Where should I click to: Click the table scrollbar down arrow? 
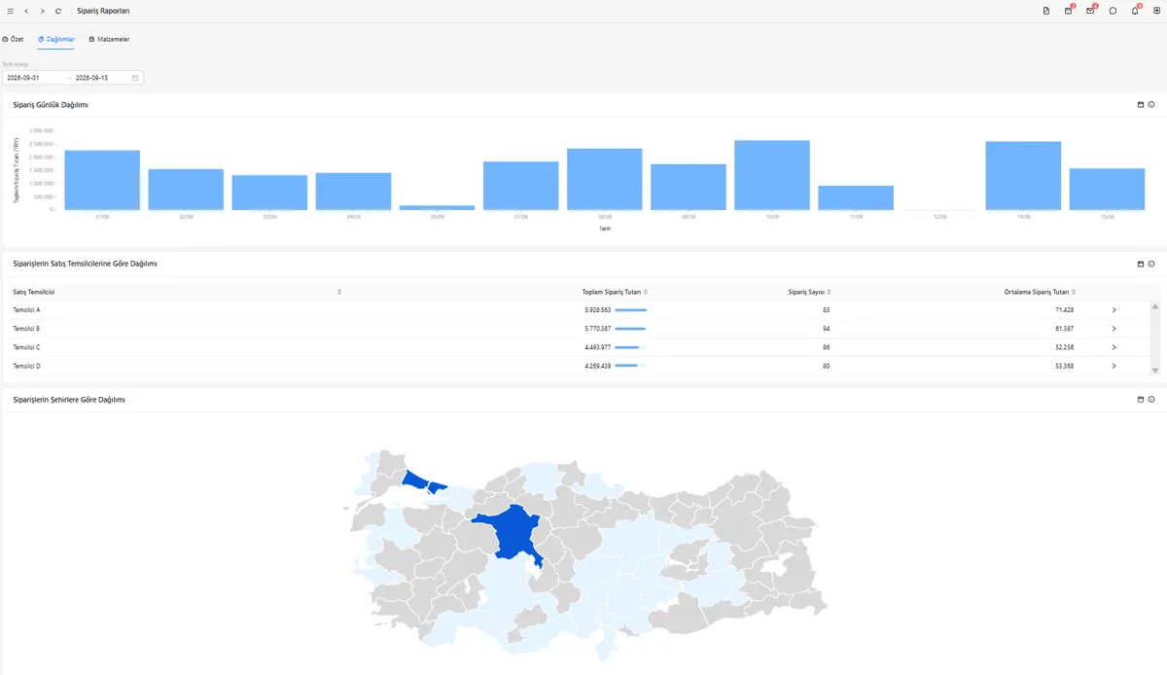[x=1155, y=371]
